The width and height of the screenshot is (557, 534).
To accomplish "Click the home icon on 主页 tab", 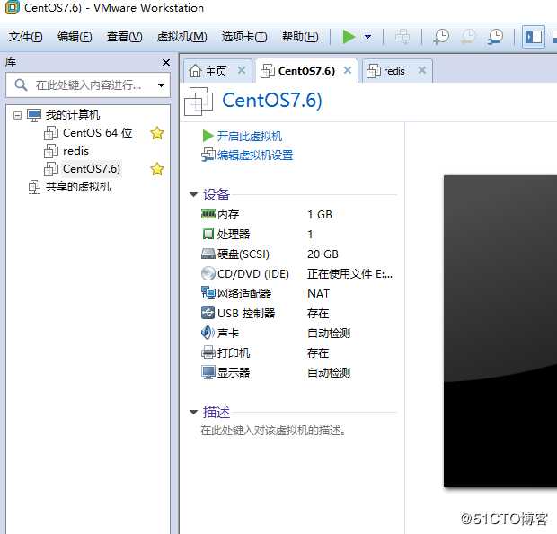I will coord(195,71).
